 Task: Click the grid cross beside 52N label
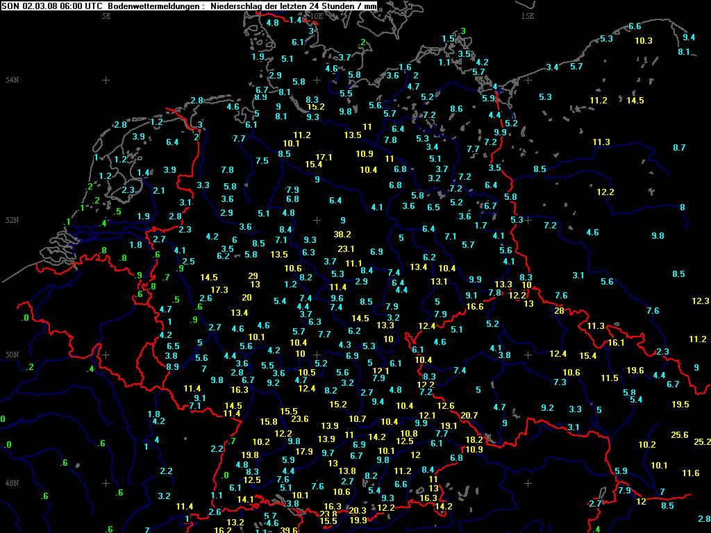point(106,221)
